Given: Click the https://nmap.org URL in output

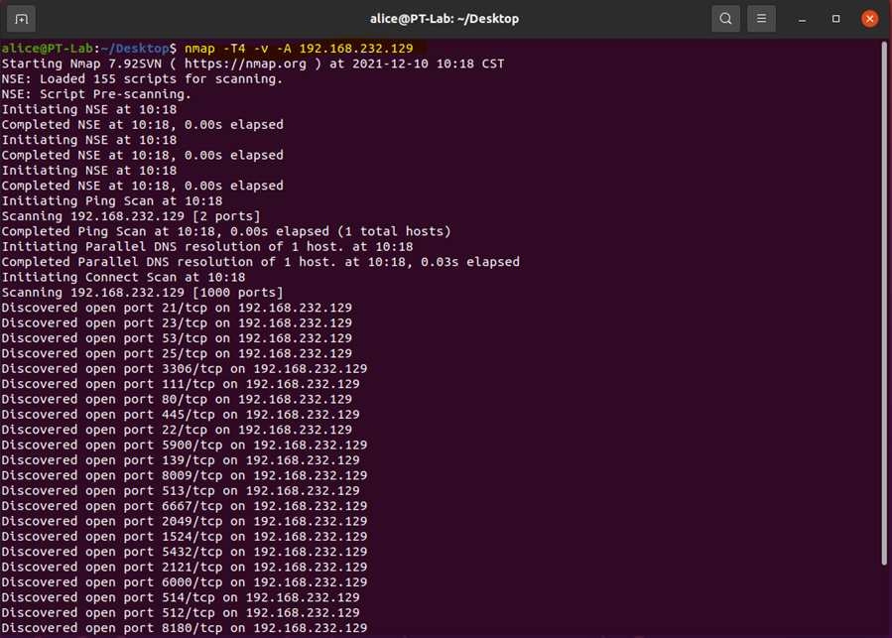Looking at the screenshot, I should pyautogui.click(x=245, y=64).
